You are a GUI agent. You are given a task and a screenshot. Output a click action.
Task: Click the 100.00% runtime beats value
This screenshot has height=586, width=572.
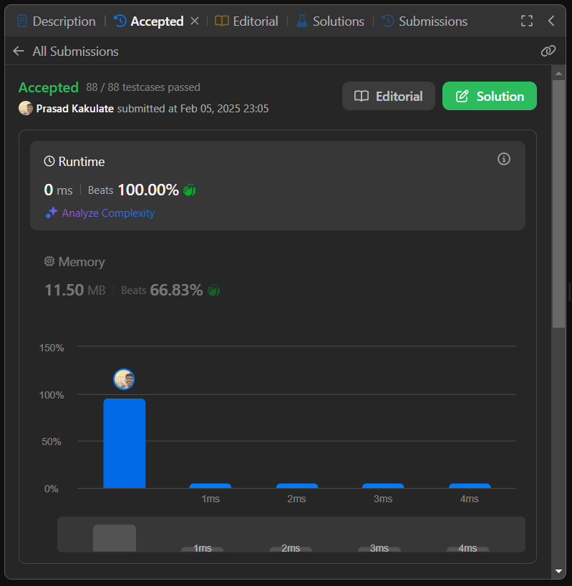[148, 190]
